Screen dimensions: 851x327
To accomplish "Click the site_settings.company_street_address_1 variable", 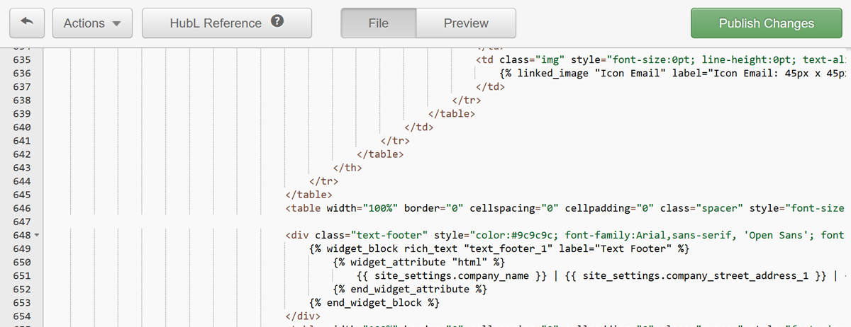I will tap(695, 276).
